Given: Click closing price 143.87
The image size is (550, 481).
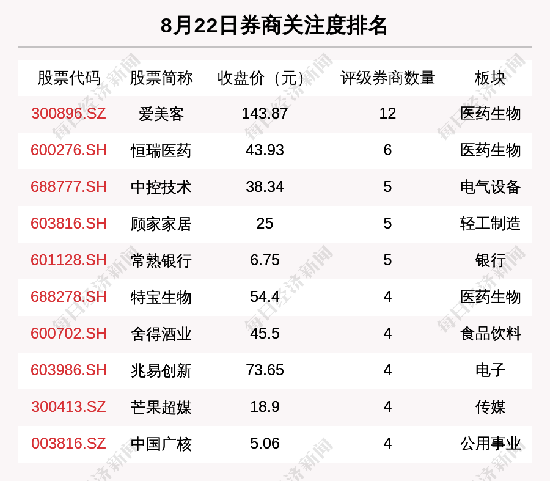Looking at the screenshot, I should (x=265, y=114).
